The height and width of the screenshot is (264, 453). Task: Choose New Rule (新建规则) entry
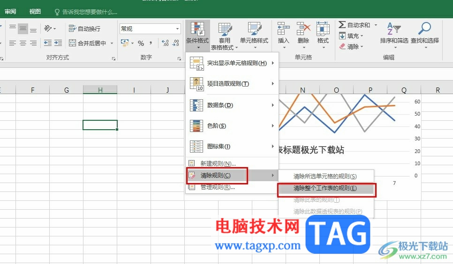(232, 163)
